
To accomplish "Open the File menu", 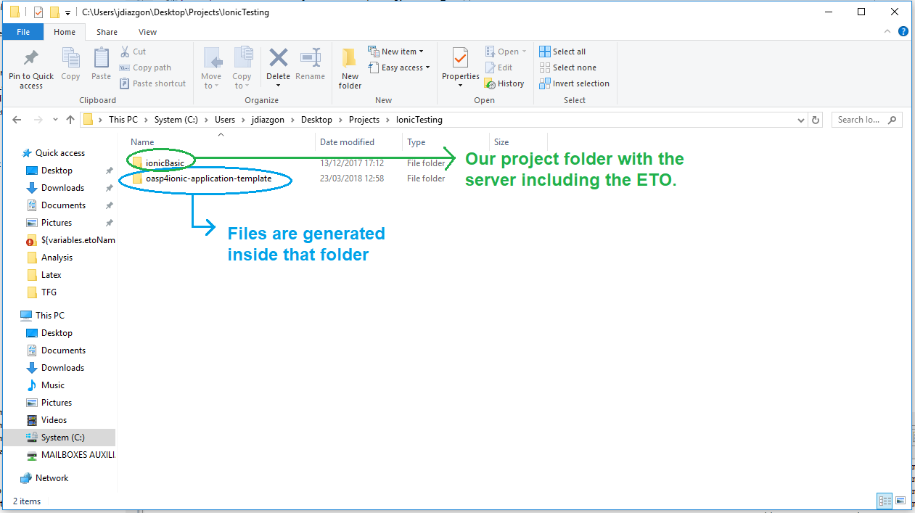I will pyautogui.click(x=23, y=32).
